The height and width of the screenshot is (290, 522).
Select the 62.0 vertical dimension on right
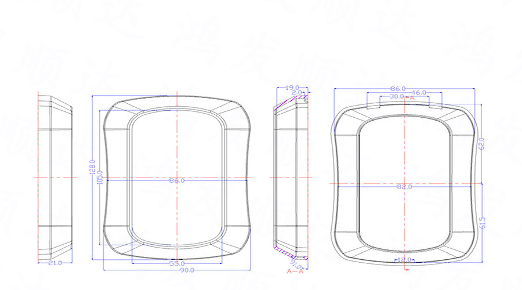[481, 142]
